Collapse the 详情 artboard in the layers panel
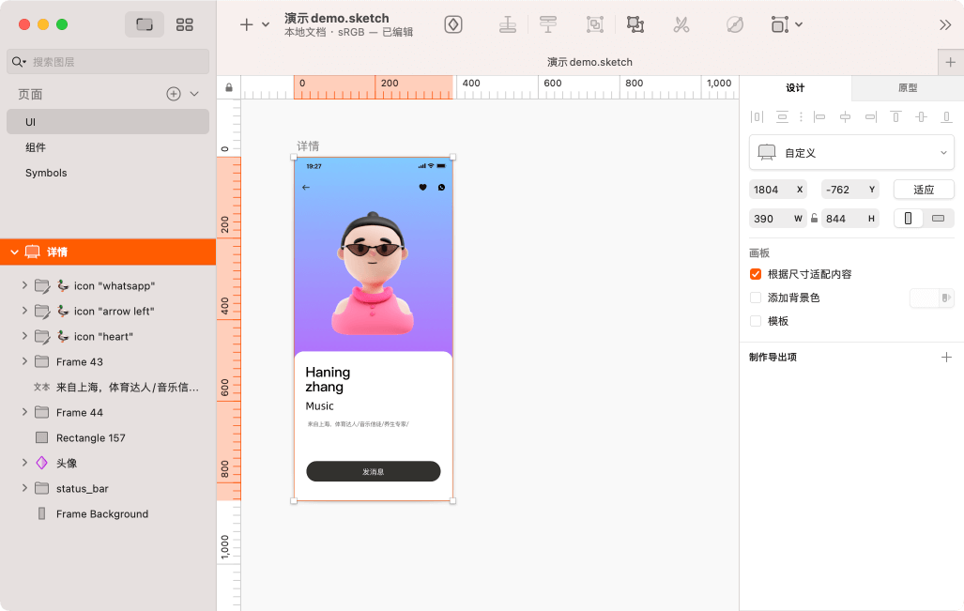964x611 pixels. (14, 252)
